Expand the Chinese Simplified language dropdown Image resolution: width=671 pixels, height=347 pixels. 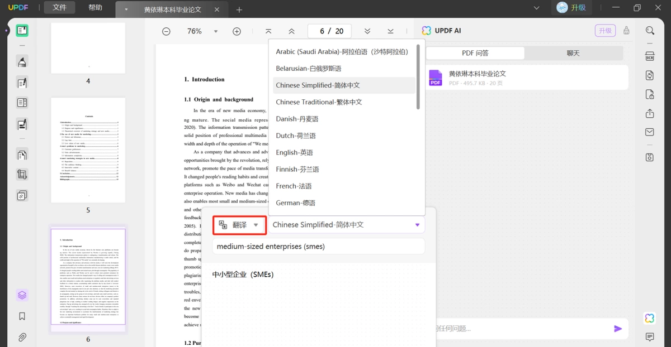click(346, 225)
